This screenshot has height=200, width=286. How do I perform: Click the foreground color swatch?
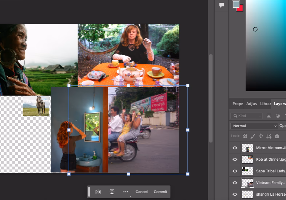(x=236, y=4)
